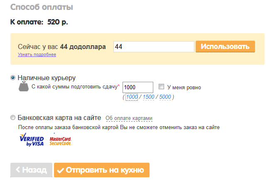Click the gray wallet icon
This screenshot has width=270, height=181.
pos(24,86)
